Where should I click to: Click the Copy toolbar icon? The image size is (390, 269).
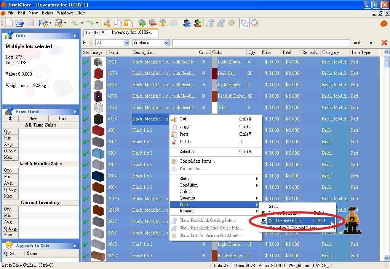[118, 23]
